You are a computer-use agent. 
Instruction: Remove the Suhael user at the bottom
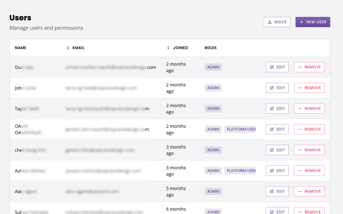click(309, 212)
